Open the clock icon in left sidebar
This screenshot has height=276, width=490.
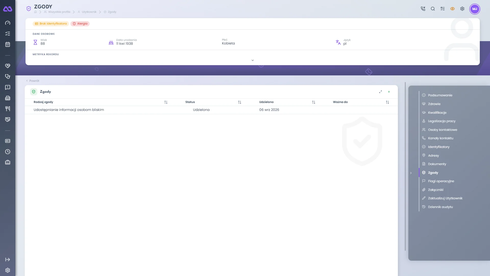pos(8,152)
